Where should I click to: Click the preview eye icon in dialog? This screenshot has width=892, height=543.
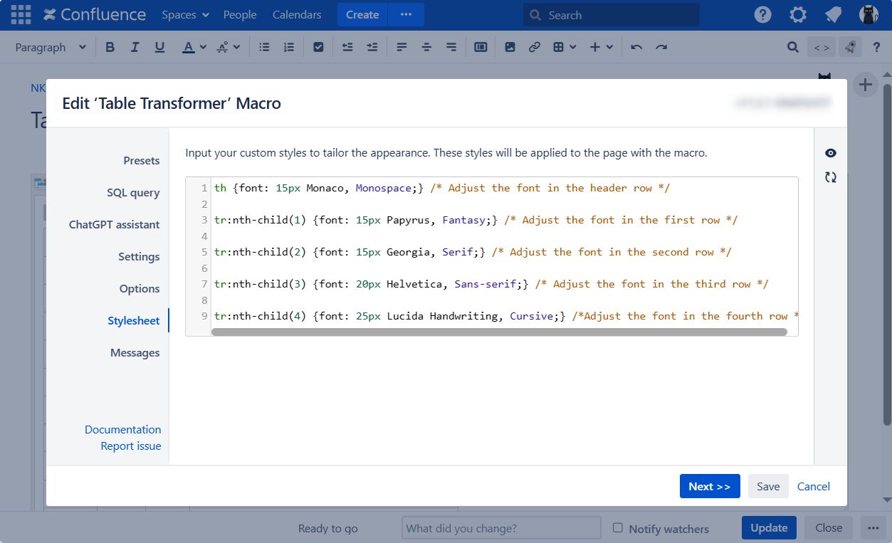[830, 153]
